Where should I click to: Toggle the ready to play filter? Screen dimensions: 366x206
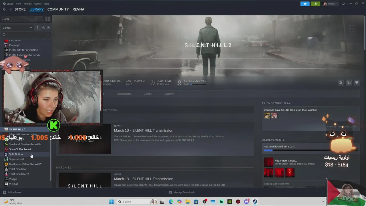(x=48, y=27)
